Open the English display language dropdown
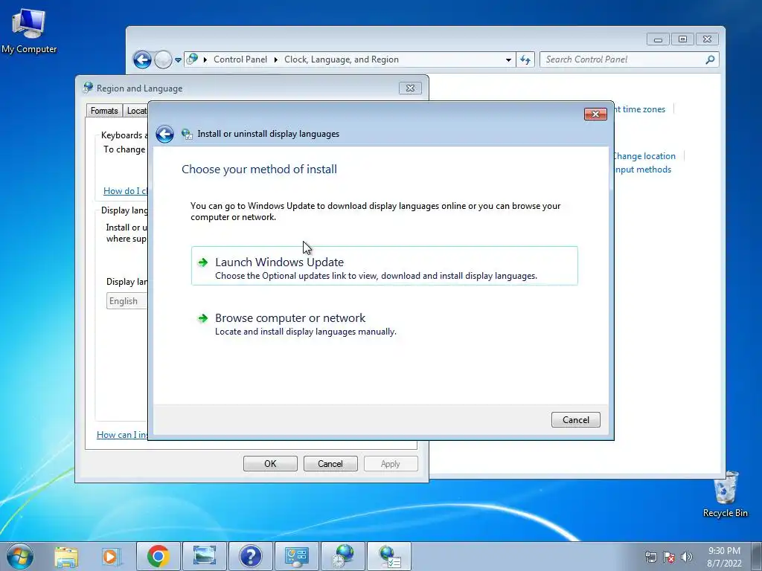This screenshot has height=571, width=762. tap(127, 301)
